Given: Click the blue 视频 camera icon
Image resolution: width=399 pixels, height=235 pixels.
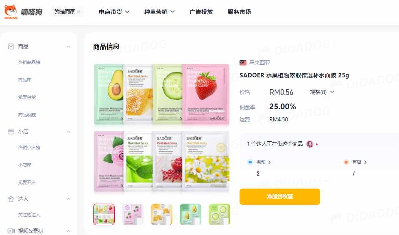Looking at the screenshot, I should 250,162.
